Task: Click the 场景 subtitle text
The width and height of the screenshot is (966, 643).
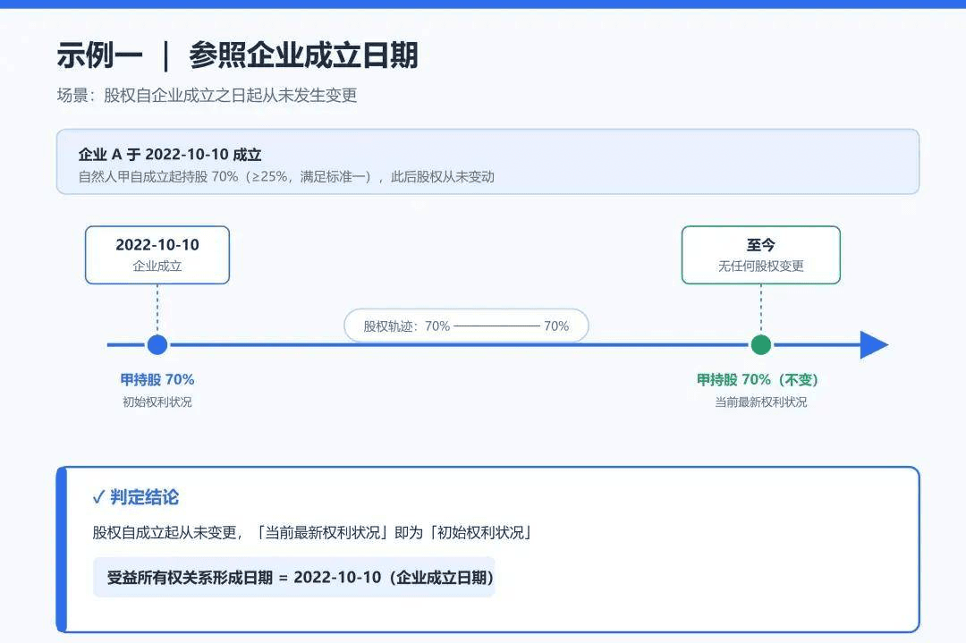Action: 207,96
